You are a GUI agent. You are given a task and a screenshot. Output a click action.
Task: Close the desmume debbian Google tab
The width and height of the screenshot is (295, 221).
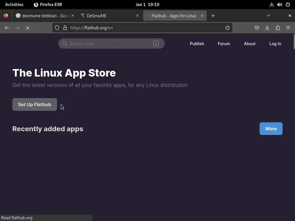pyautogui.click(x=73, y=16)
